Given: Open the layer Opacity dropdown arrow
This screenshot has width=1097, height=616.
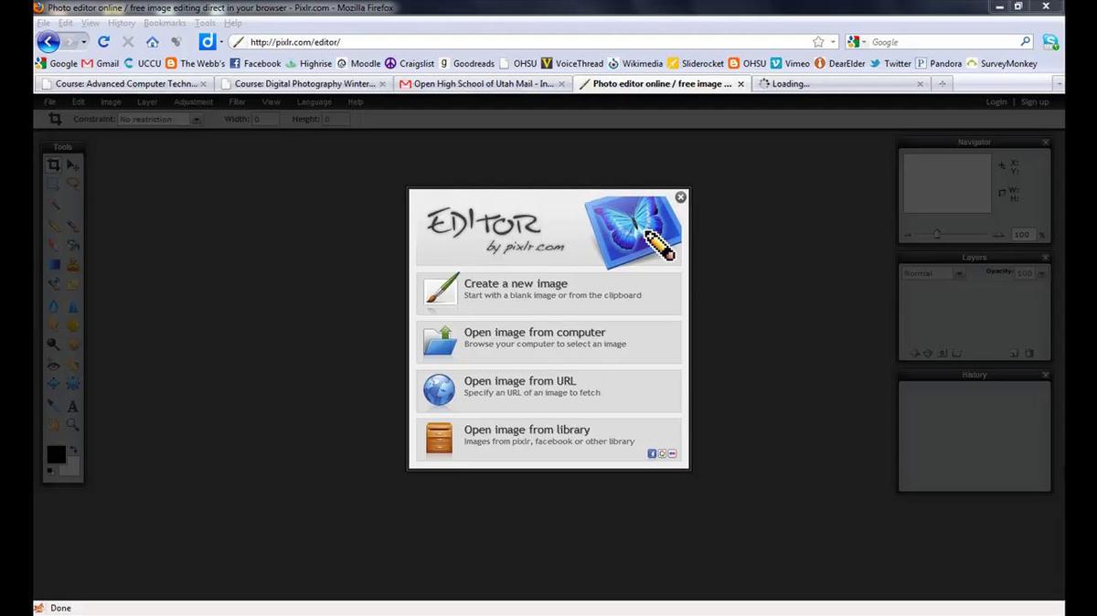Looking at the screenshot, I should point(1040,273).
